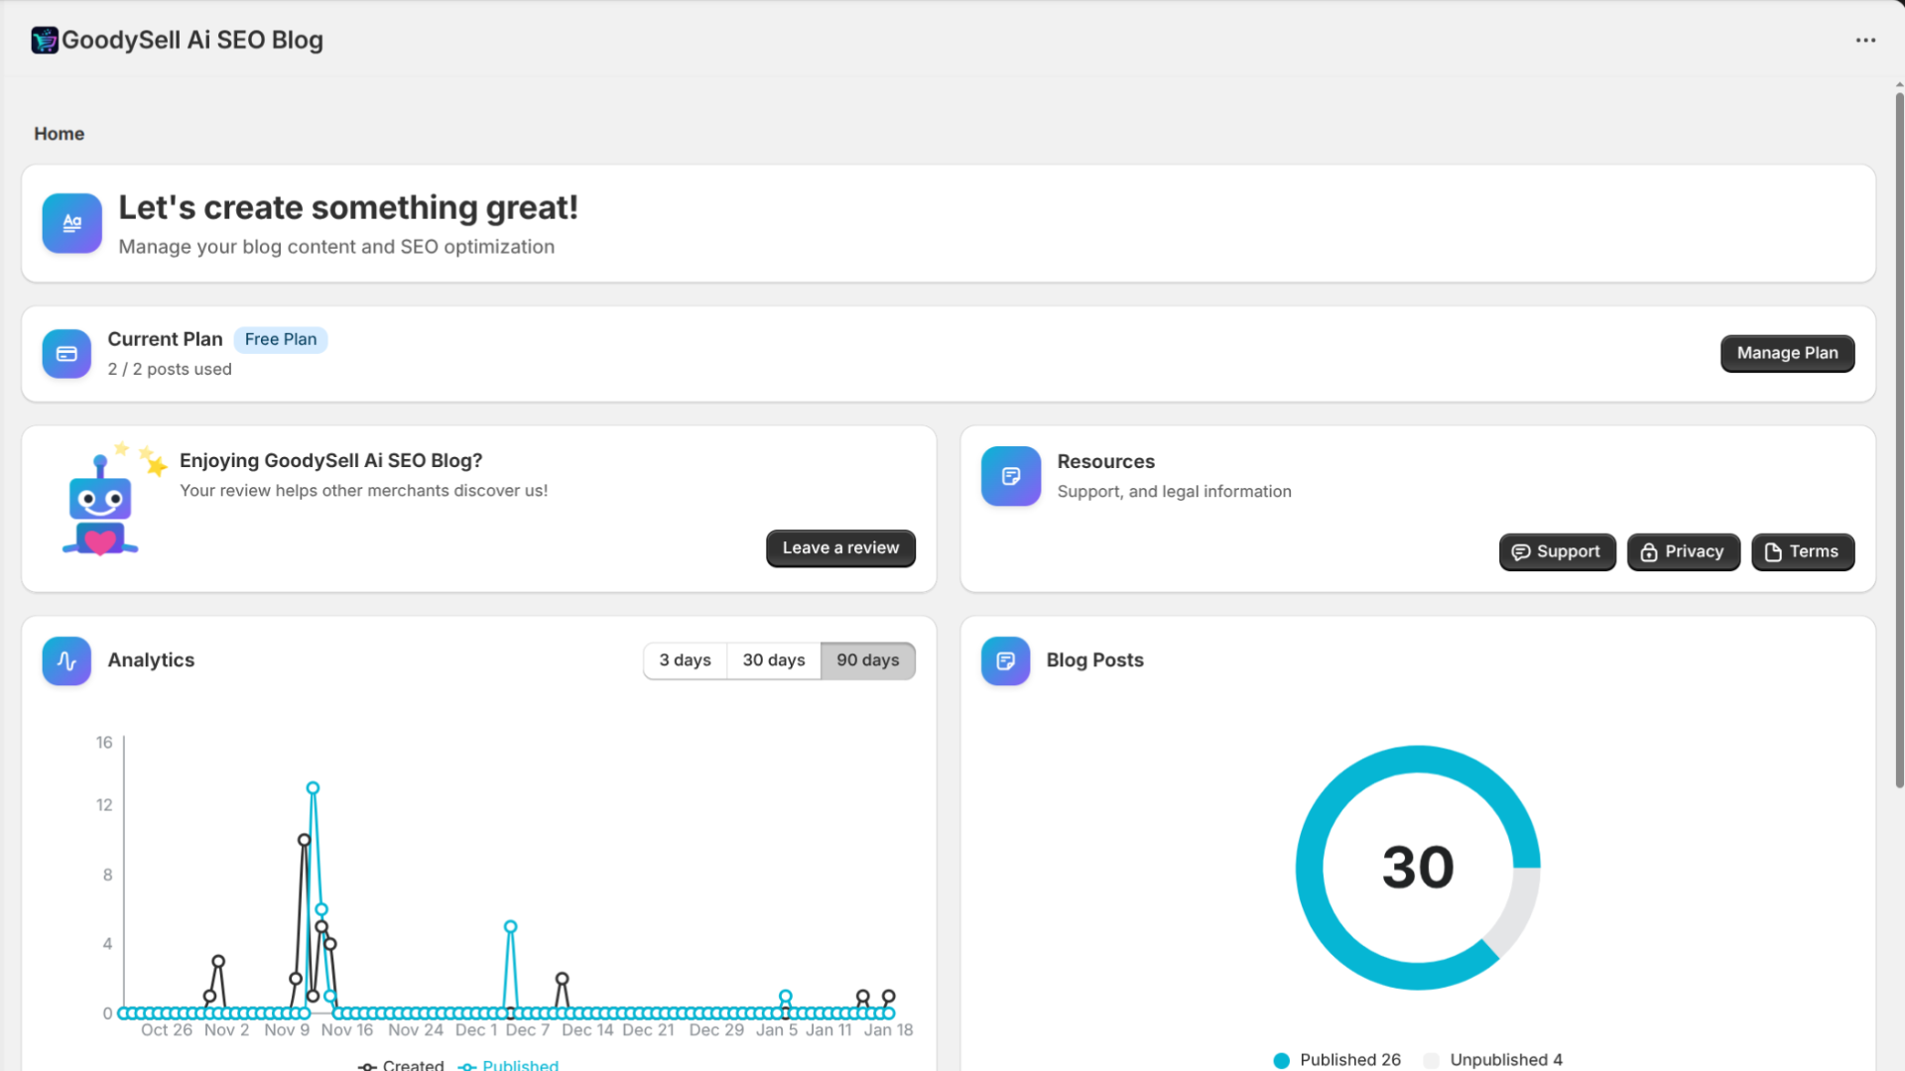Viewport: 1905px width, 1071px height.
Task: Toggle the Published 26 donut legend entry
Action: pos(1336,1059)
